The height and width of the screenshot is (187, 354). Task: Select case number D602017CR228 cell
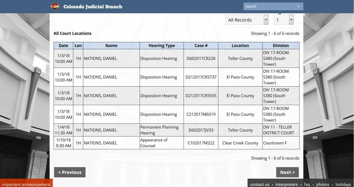click(201, 58)
